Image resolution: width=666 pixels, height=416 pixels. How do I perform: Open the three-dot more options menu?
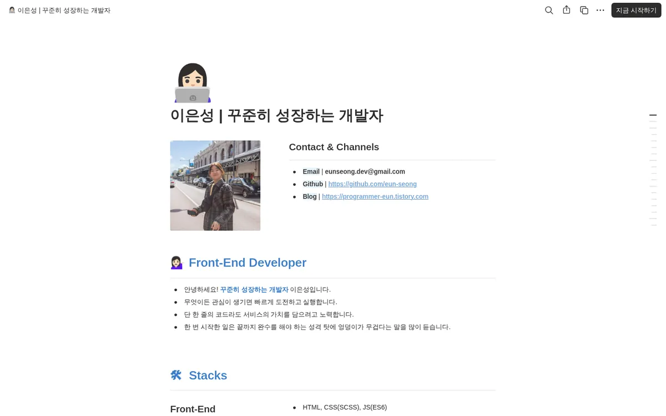[x=601, y=10]
